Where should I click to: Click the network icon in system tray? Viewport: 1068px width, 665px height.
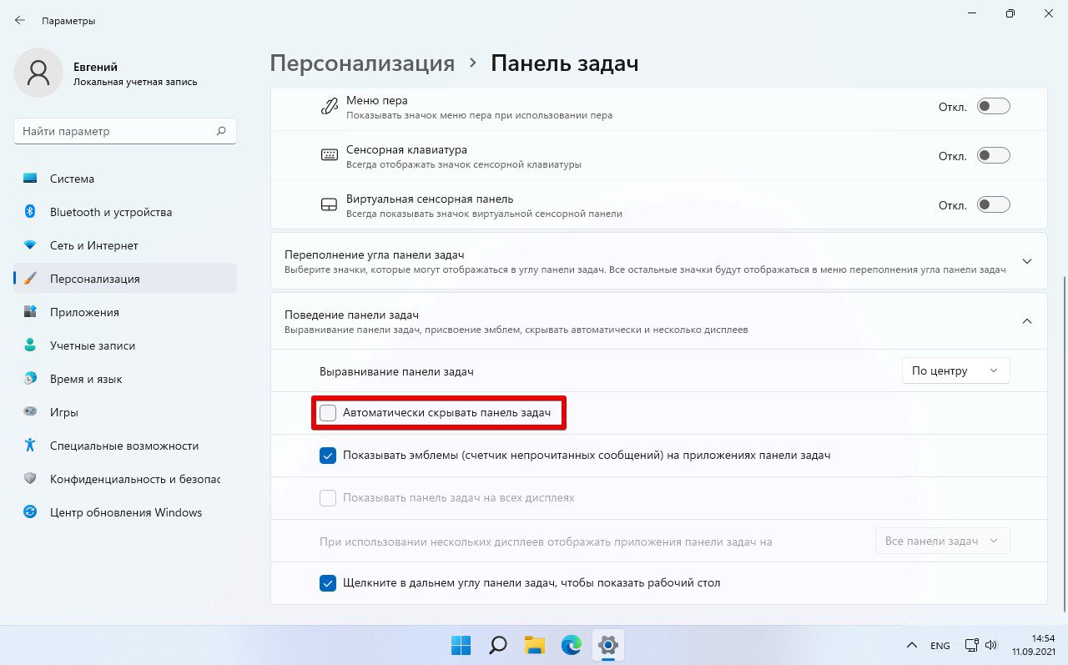click(972, 646)
